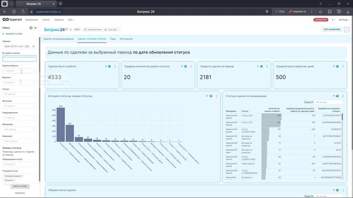The image size is (353, 198).
Task: Open browser extensions icon
Action: point(330,12)
